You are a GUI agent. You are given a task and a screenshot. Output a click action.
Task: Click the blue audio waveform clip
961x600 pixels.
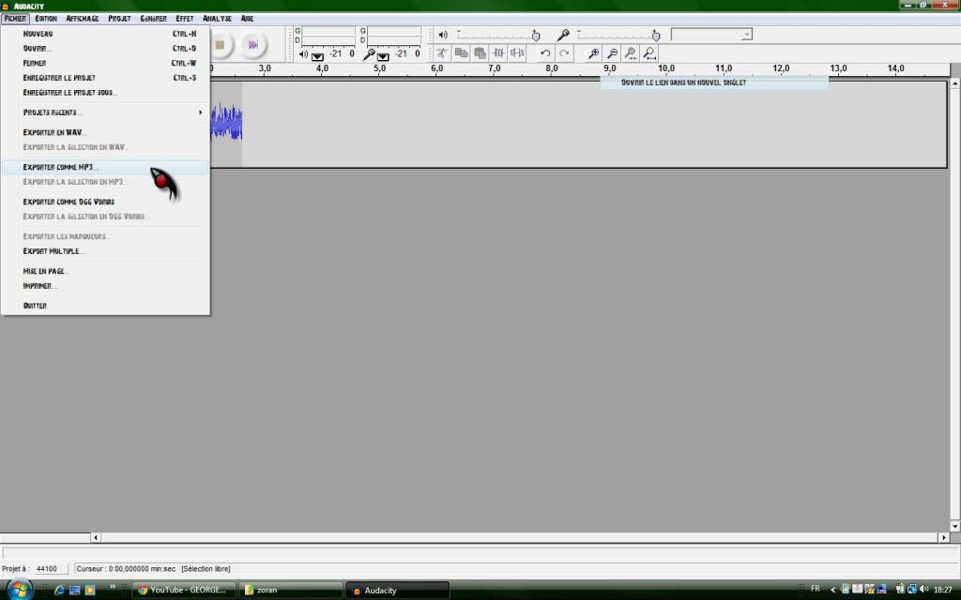pyautogui.click(x=226, y=123)
